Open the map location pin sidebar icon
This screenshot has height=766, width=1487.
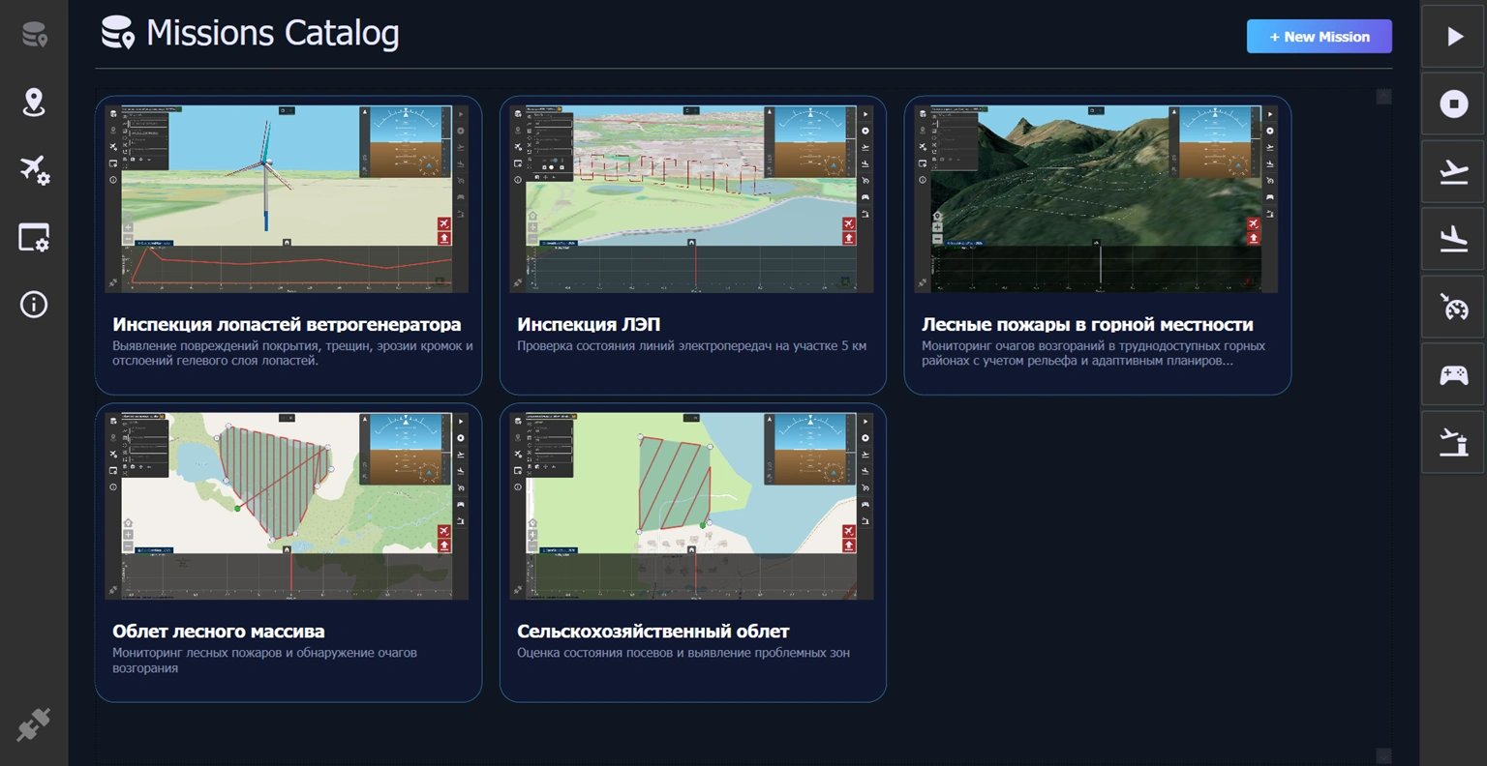point(34,103)
